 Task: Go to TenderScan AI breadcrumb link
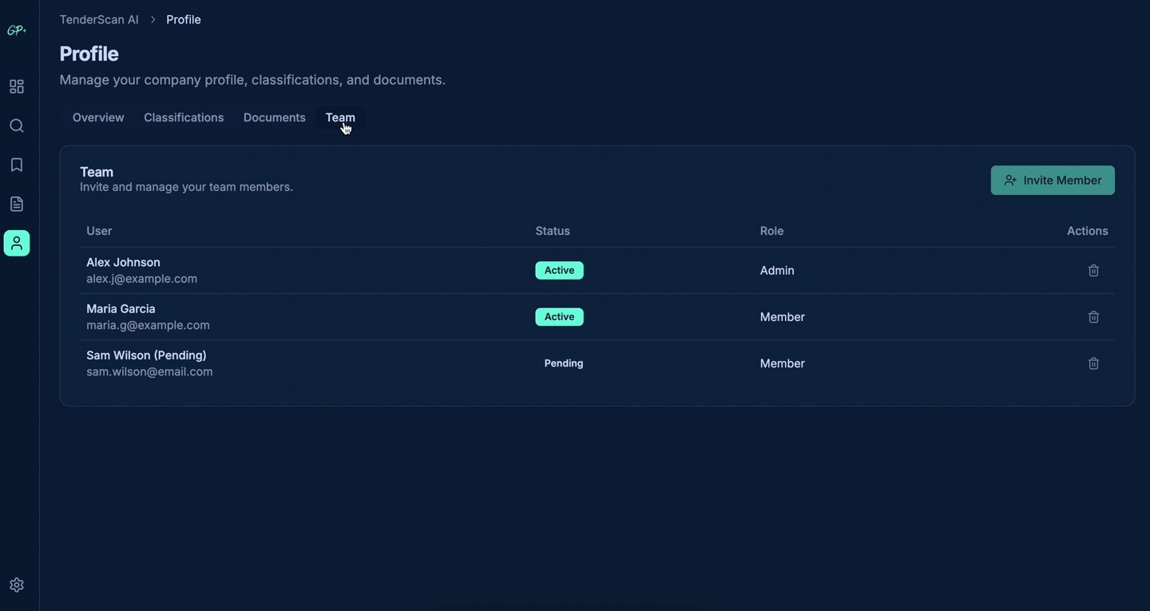tap(99, 19)
